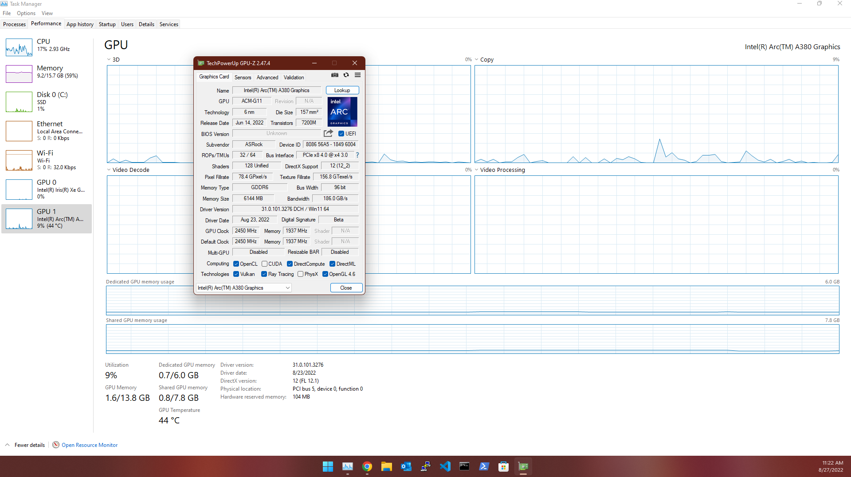Click the Close button in GPU-Z
The height and width of the screenshot is (477, 851).
click(x=346, y=288)
